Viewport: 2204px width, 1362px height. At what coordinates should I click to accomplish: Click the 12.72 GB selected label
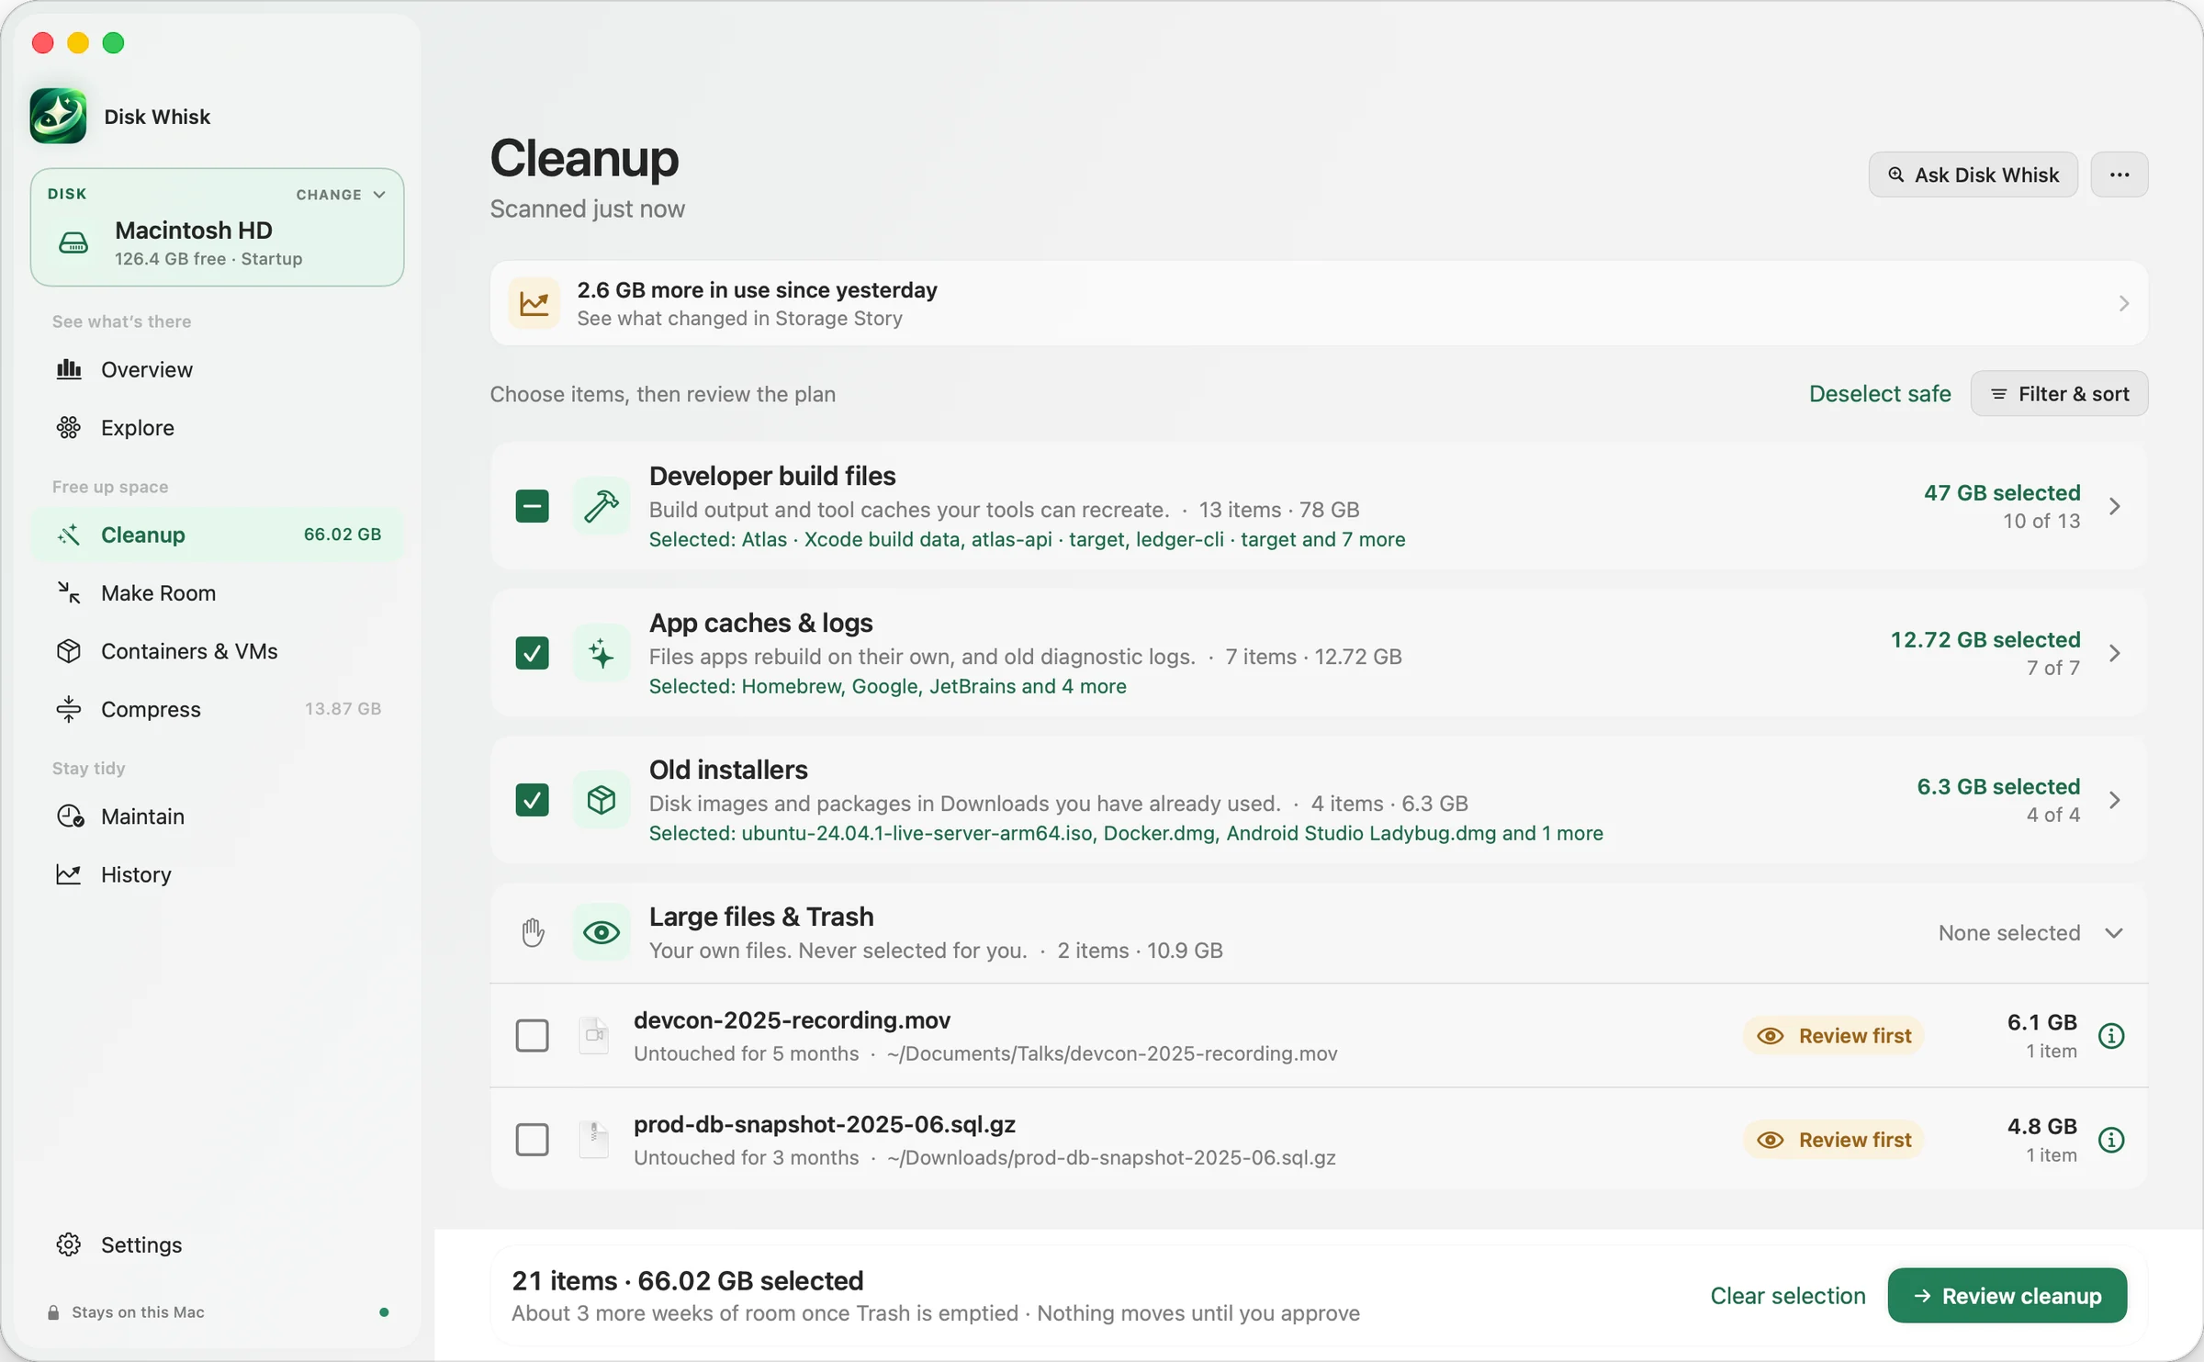point(1985,639)
